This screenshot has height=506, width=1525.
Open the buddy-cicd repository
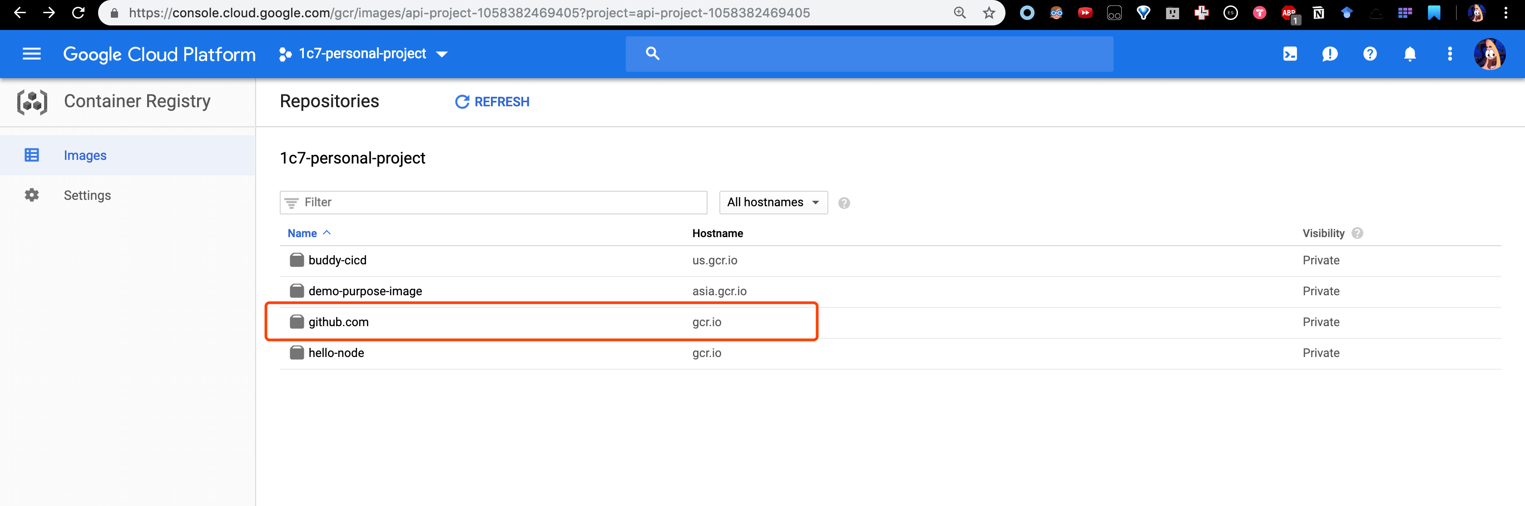point(337,260)
